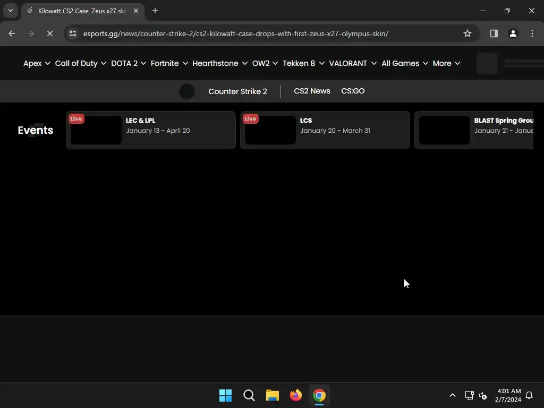Click the Counter Strike 2 round logo
Image resolution: width=544 pixels, height=408 pixels.
[x=186, y=91]
